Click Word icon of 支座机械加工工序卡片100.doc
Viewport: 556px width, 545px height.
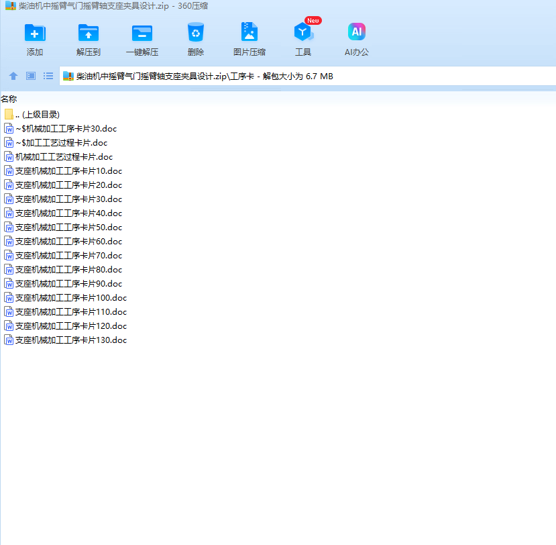(x=9, y=298)
